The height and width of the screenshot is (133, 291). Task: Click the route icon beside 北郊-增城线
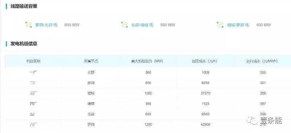[x=124, y=25]
